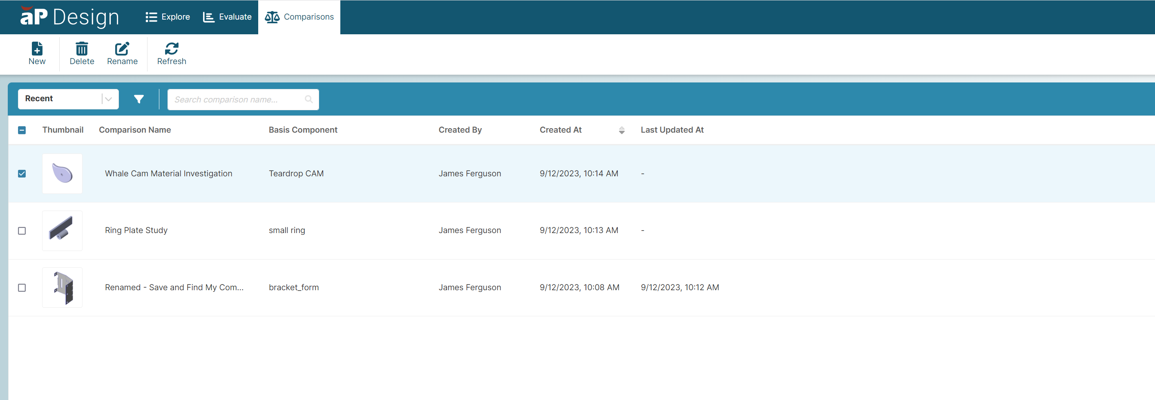The height and width of the screenshot is (400, 1155).
Task: Click the Basis Component column header
Action: [303, 130]
